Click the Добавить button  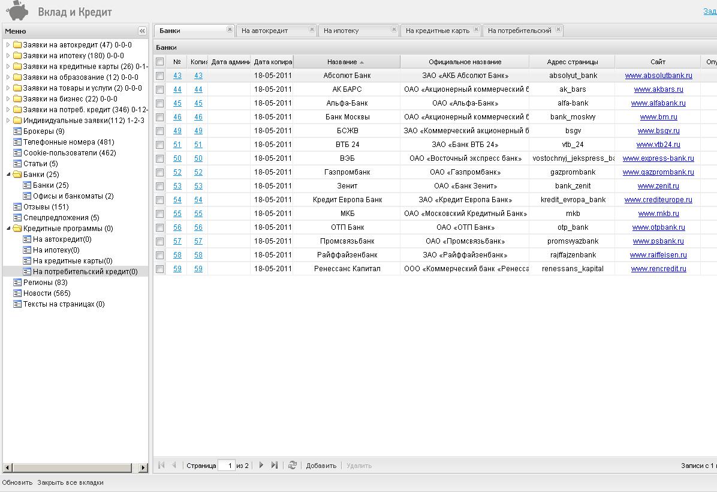(321, 466)
